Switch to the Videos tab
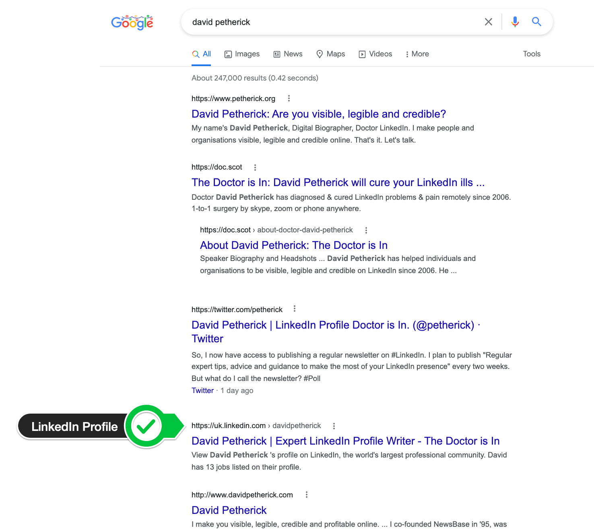This screenshot has width=594, height=530. (375, 54)
